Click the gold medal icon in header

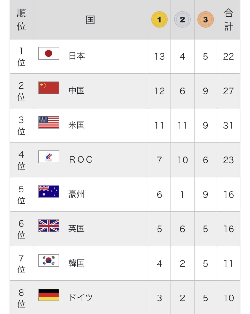pyautogui.click(x=159, y=19)
